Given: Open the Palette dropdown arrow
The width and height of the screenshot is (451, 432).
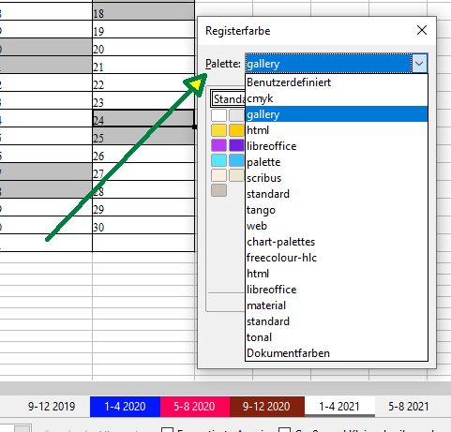Looking at the screenshot, I should click(x=419, y=64).
